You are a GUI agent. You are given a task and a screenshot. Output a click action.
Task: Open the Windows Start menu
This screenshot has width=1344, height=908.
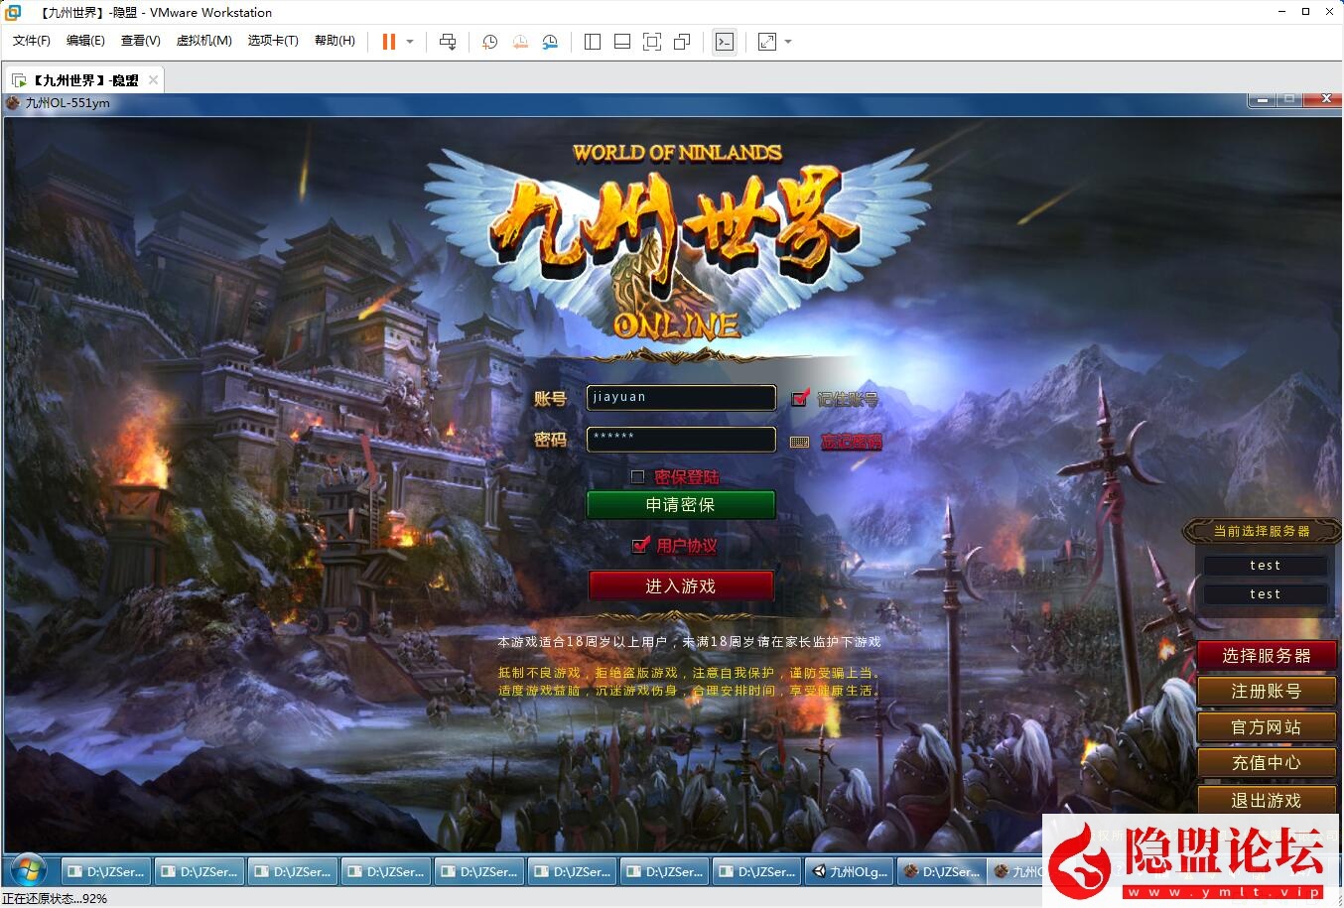(x=27, y=871)
